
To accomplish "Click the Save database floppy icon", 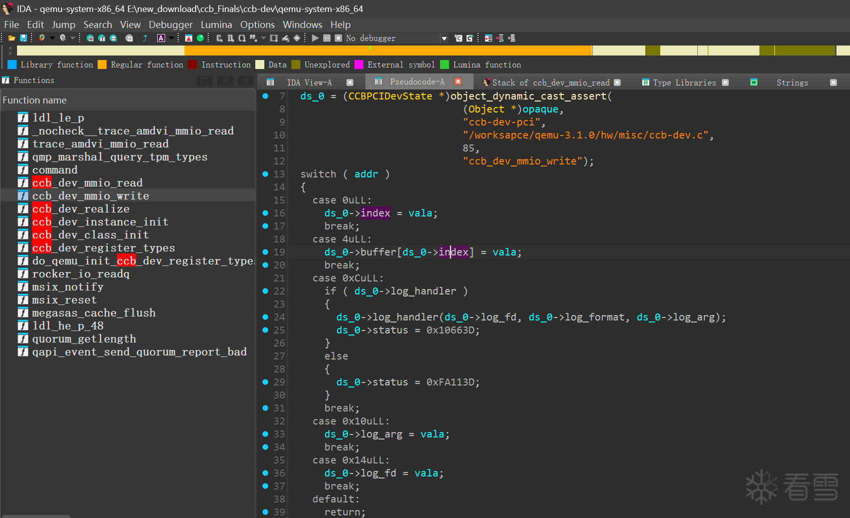I will tap(23, 38).
